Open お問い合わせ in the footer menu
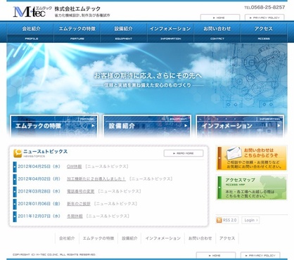 (x=200, y=238)
